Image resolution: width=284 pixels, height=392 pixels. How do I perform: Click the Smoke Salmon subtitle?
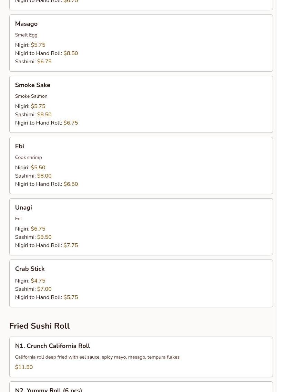(31, 96)
